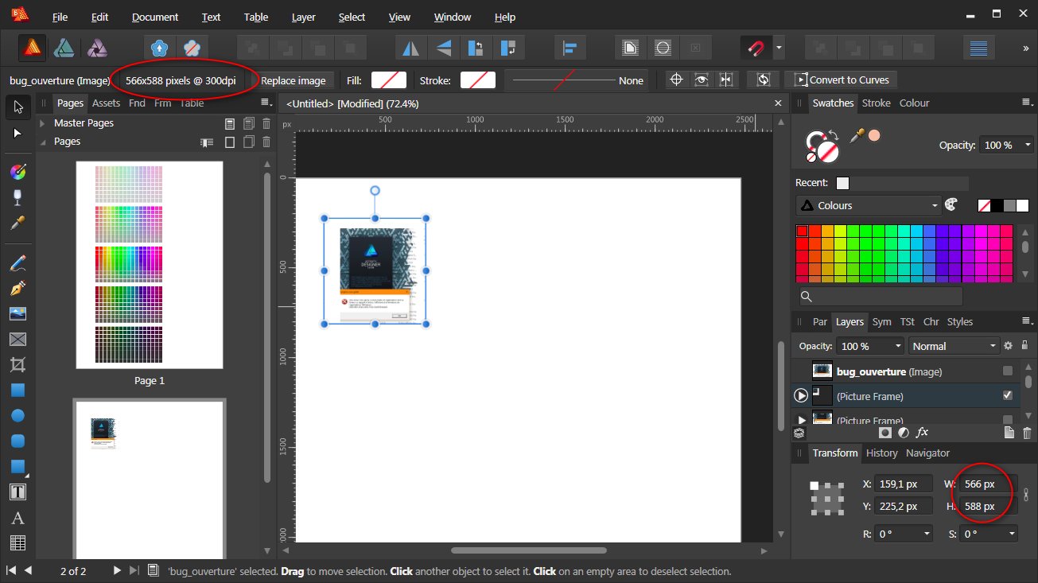The image size is (1038, 583).
Task: Open the Snapping options dropdown arrow
Action: 779,48
